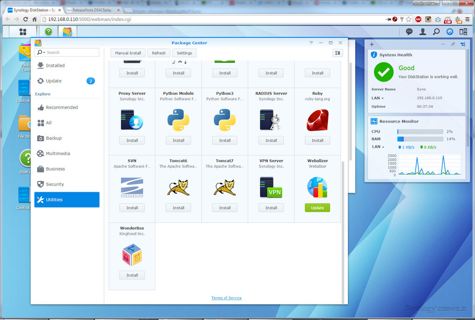
Task: Click the Python Module package icon
Action: pos(179,120)
